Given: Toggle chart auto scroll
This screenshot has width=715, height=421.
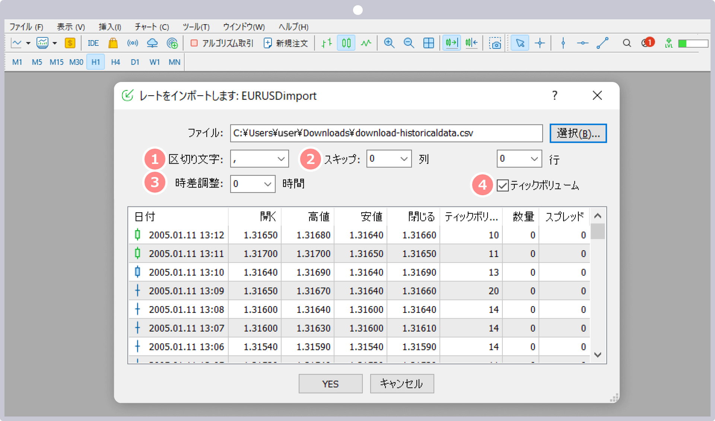Looking at the screenshot, I should (x=452, y=43).
